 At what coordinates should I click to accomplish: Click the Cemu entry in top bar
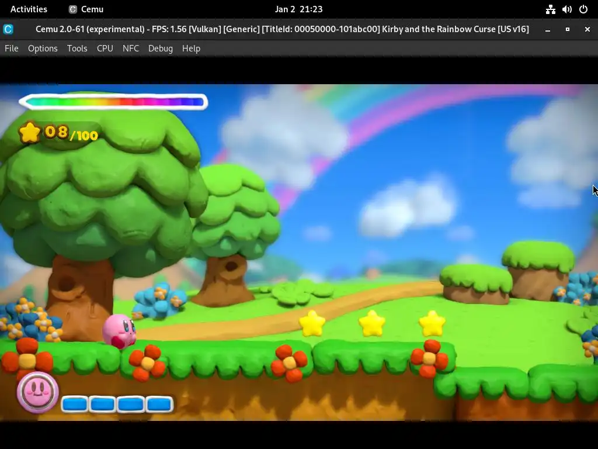[86, 9]
